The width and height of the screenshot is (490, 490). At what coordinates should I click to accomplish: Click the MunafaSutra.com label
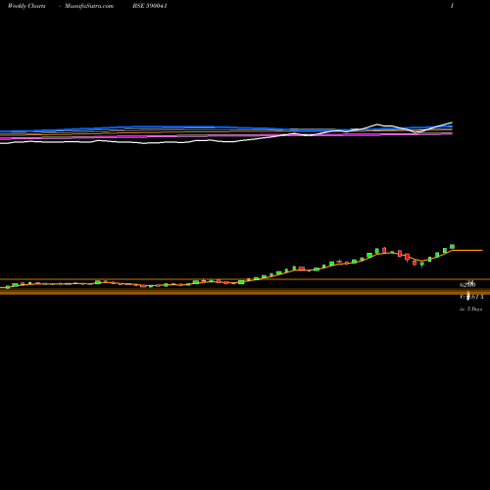click(x=89, y=6)
